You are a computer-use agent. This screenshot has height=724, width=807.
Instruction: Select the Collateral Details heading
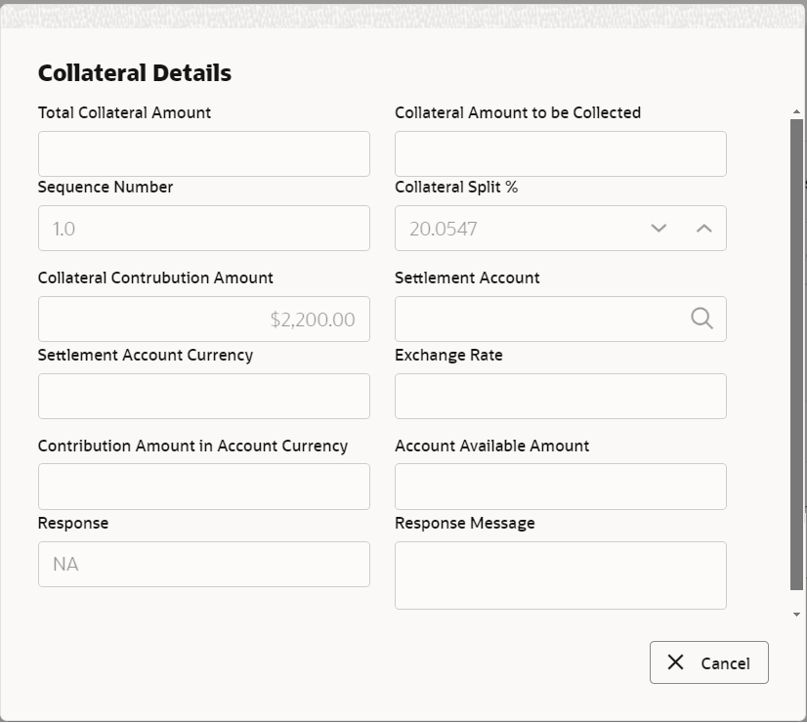tap(134, 72)
